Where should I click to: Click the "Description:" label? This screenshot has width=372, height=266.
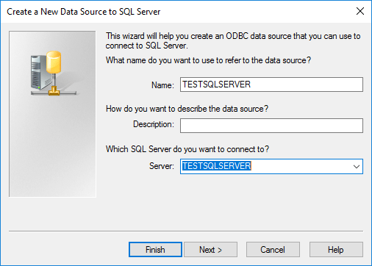click(154, 124)
